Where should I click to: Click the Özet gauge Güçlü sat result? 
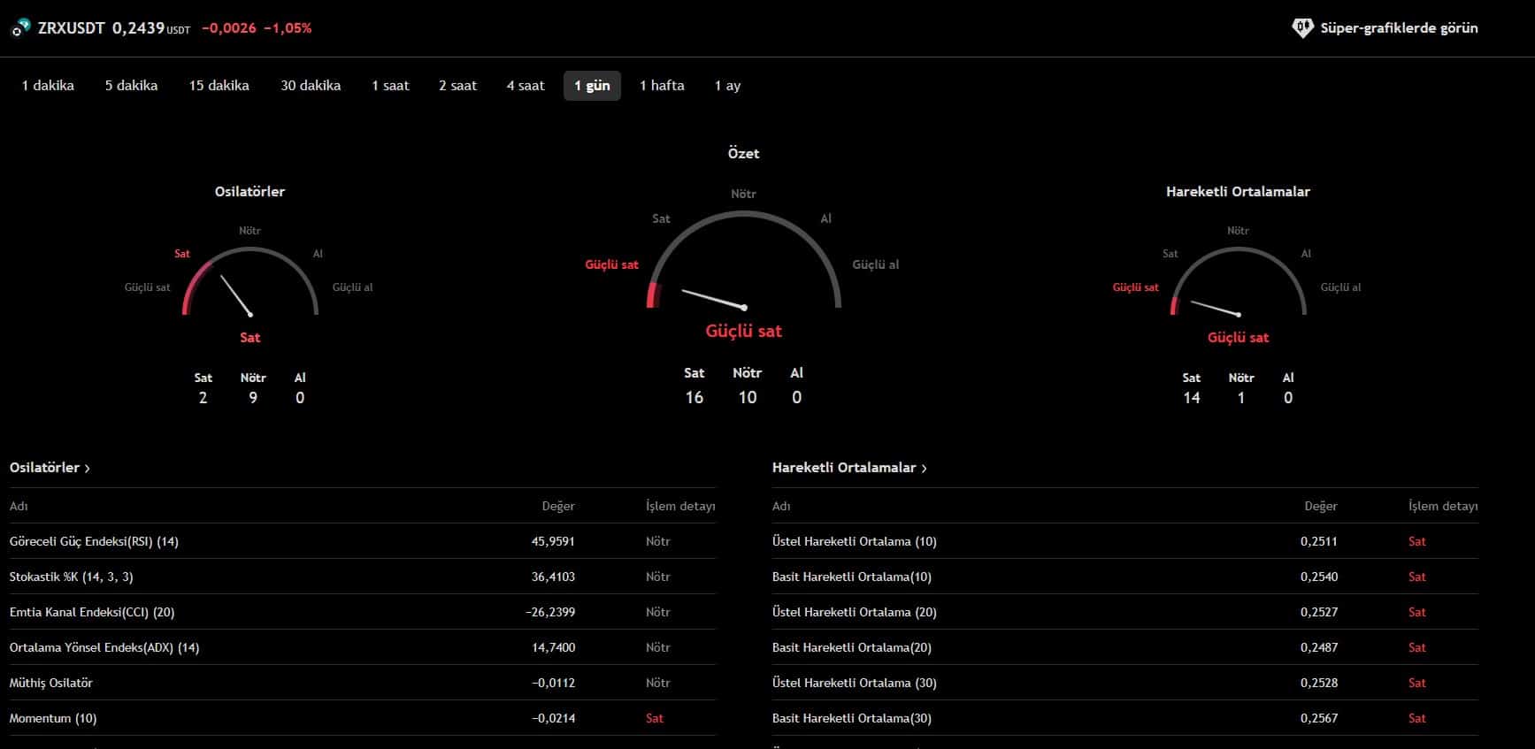[x=743, y=332]
